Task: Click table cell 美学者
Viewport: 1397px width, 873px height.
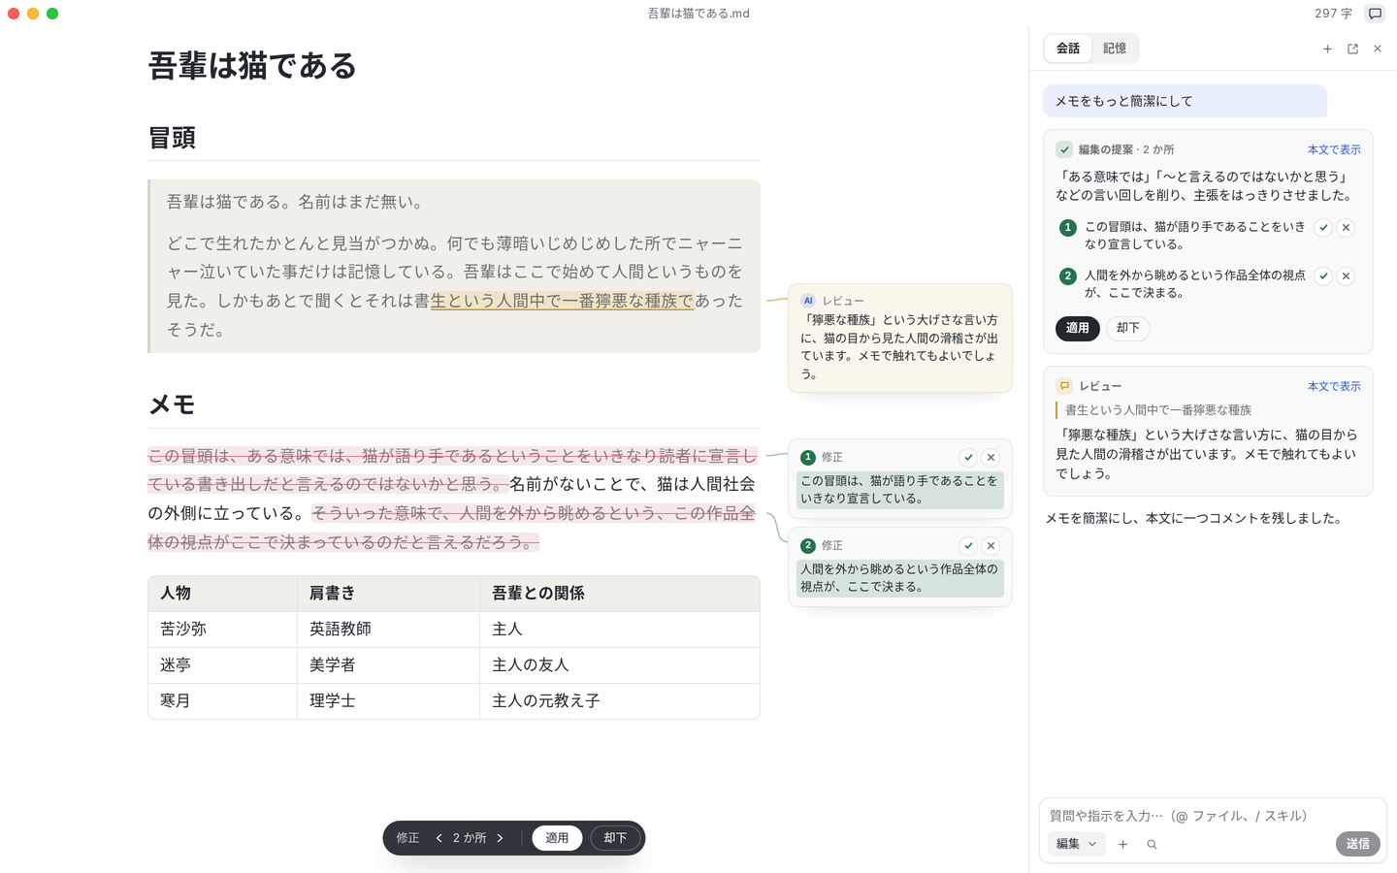Action: (388, 665)
